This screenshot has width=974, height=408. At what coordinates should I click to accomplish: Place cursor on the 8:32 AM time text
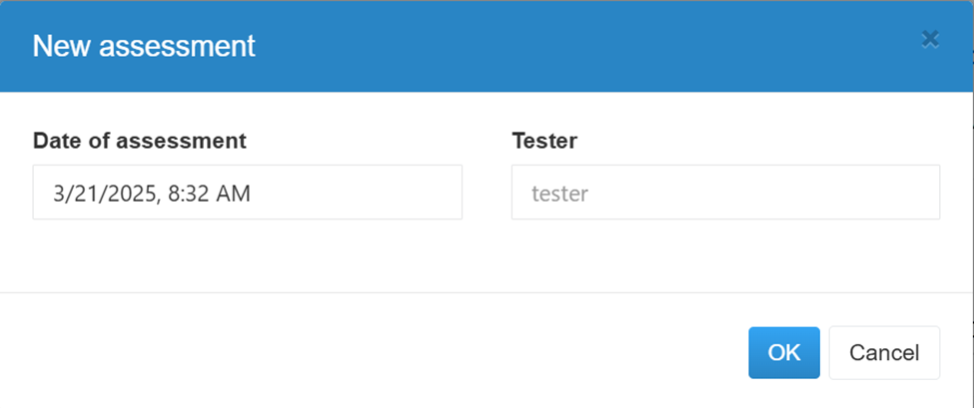pos(210,195)
